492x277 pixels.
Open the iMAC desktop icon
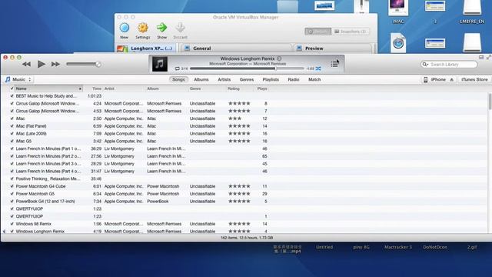tap(398, 12)
